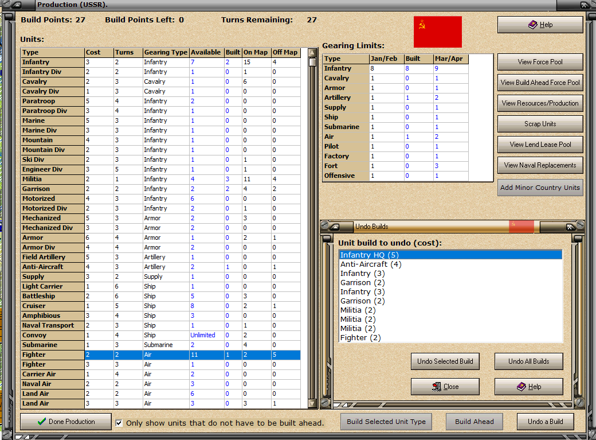
Task: Click the Jan/Feb column header
Action: [387, 59]
